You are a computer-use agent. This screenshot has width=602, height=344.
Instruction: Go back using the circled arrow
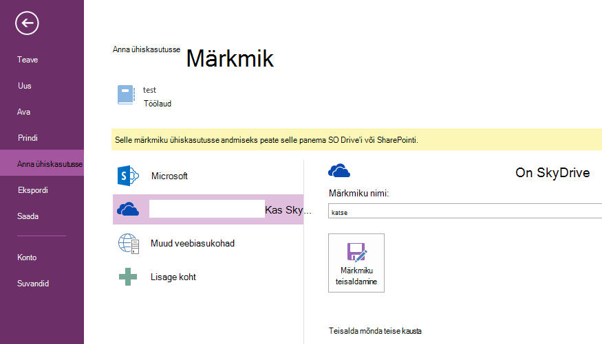click(27, 23)
